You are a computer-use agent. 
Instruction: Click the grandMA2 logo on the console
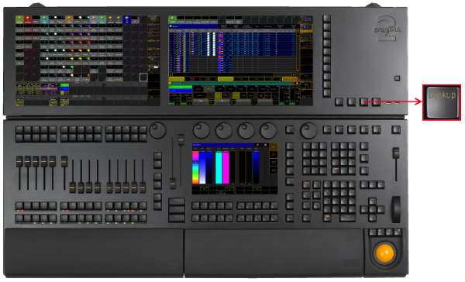pyautogui.click(x=387, y=29)
